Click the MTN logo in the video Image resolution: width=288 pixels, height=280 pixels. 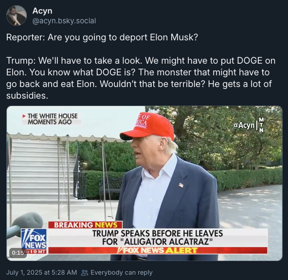(261, 125)
